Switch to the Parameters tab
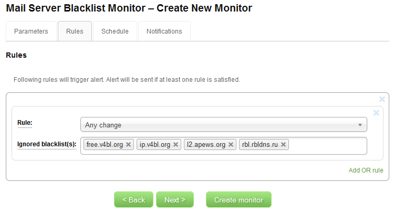 pos(31,31)
